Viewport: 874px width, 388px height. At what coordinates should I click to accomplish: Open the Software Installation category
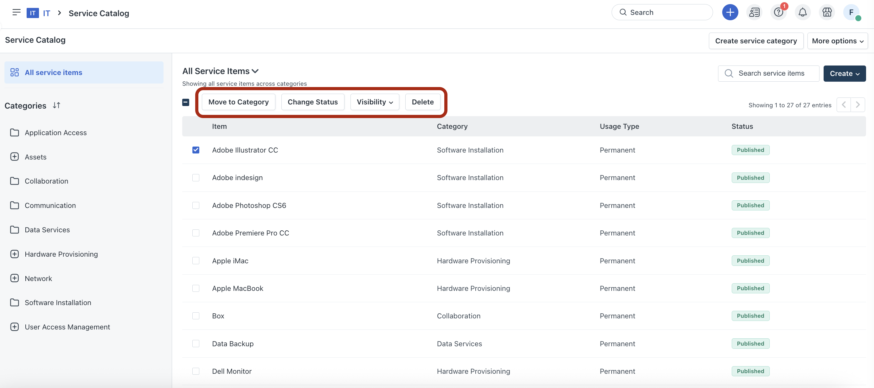(58, 302)
